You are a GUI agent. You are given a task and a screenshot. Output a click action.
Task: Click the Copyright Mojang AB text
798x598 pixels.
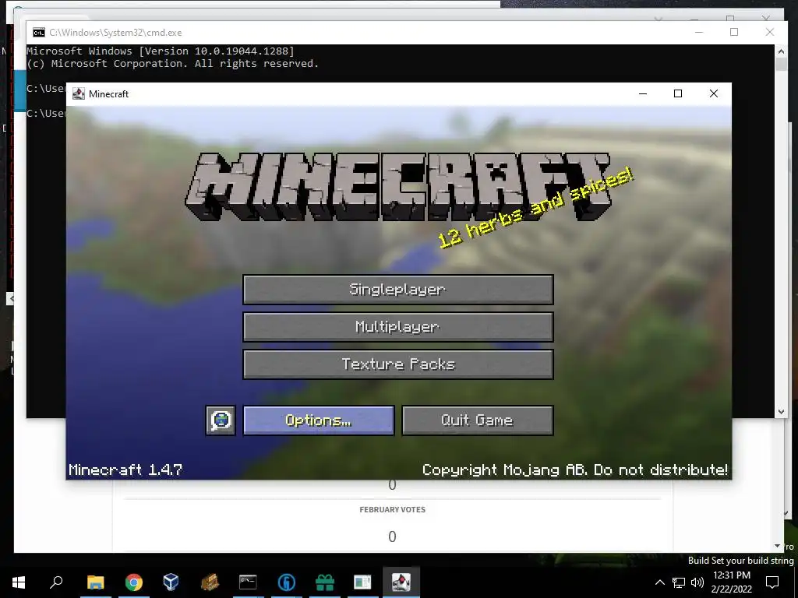(x=575, y=470)
